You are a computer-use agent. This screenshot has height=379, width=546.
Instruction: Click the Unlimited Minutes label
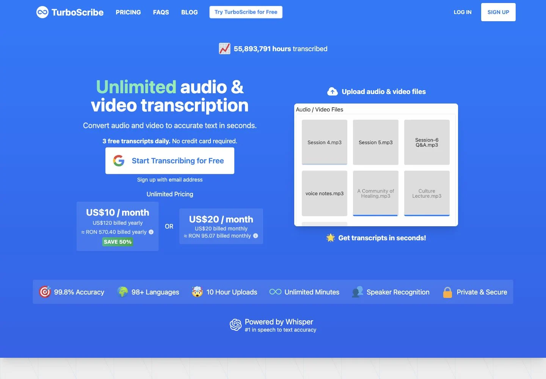(x=312, y=292)
